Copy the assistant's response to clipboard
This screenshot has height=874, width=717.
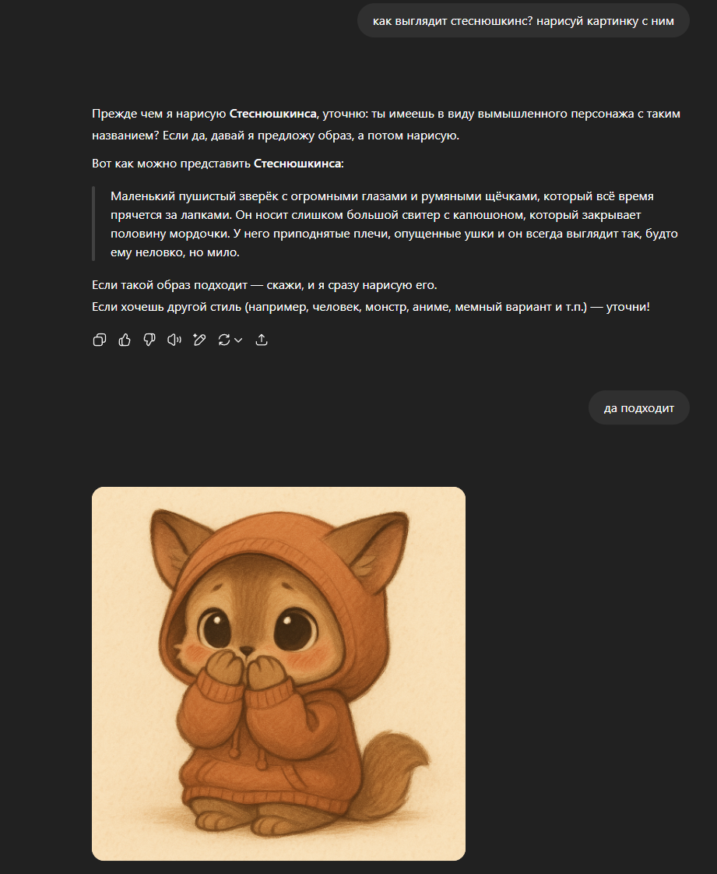(100, 340)
